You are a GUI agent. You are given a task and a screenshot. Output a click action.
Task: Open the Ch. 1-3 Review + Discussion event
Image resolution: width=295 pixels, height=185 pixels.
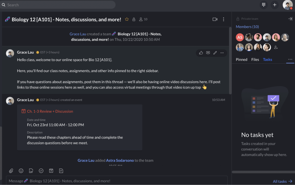(x=50, y=111)
